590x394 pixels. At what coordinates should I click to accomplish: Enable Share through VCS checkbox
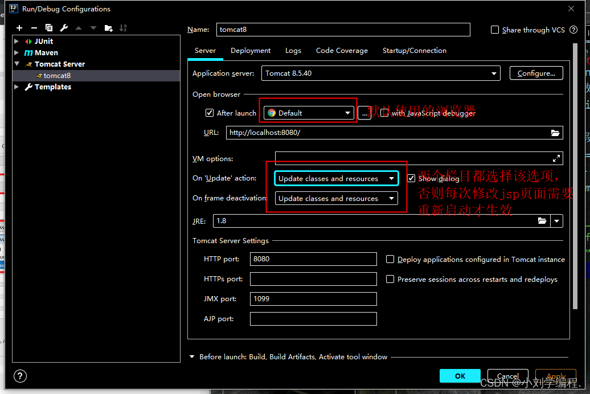tap(495, 30)
